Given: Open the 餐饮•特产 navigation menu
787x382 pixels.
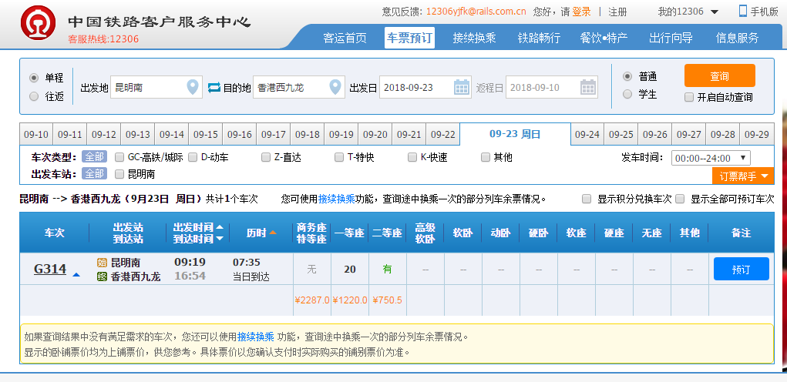Looking at the screenshot, I should click(x=604, y=38).
